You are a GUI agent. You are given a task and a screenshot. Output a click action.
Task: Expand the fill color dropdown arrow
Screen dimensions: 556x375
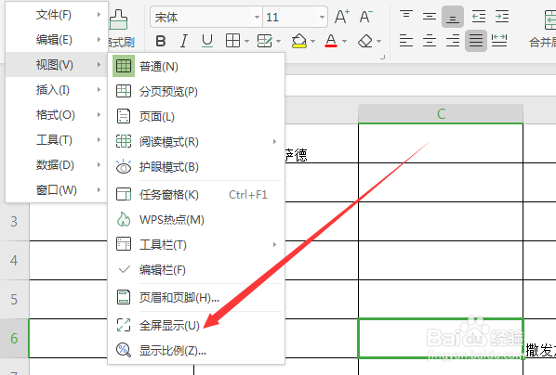[x=312, y=42]
